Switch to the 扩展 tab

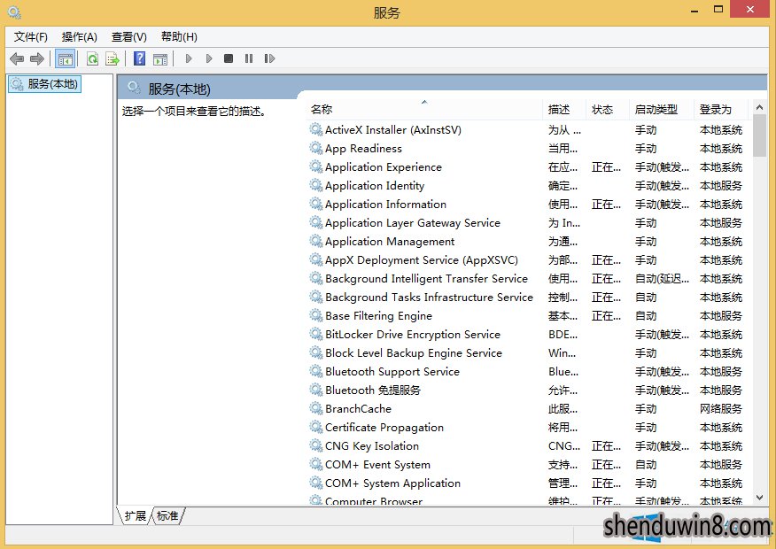(136, 516)
